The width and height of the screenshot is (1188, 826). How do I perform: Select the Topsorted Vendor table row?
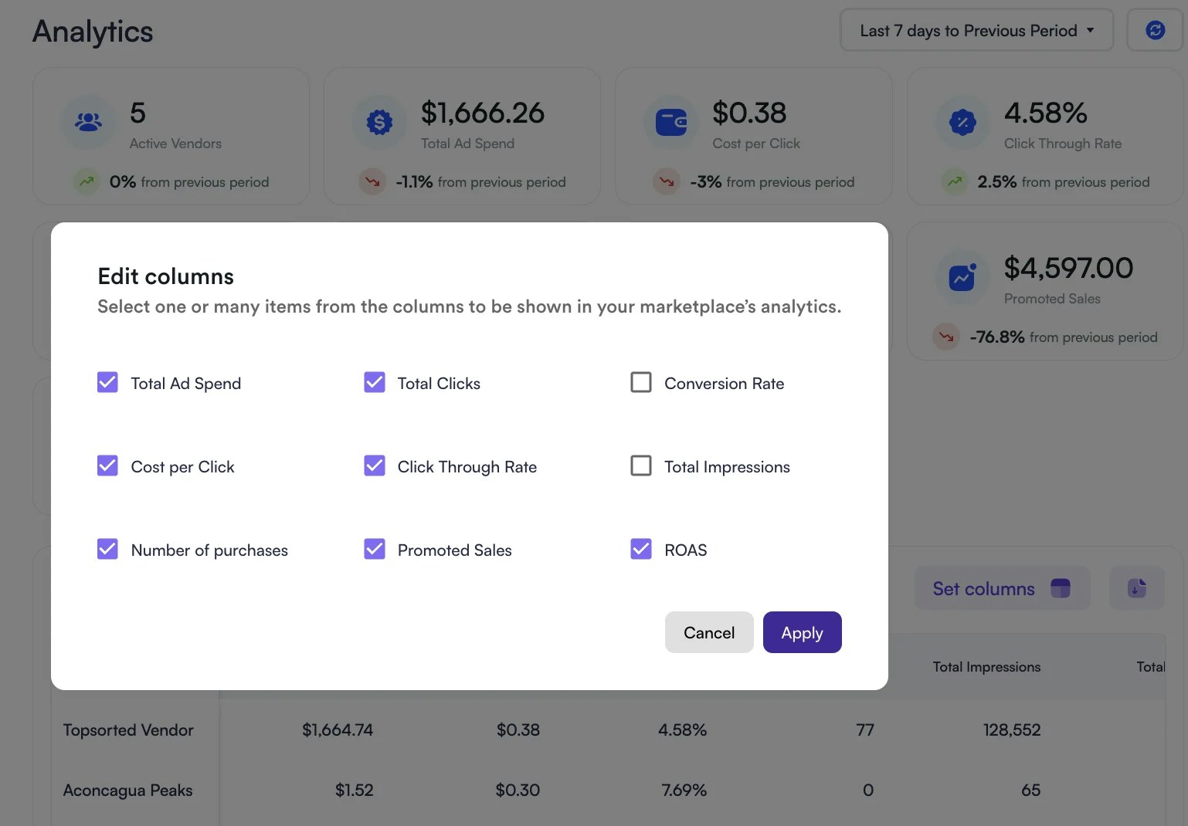127,730
